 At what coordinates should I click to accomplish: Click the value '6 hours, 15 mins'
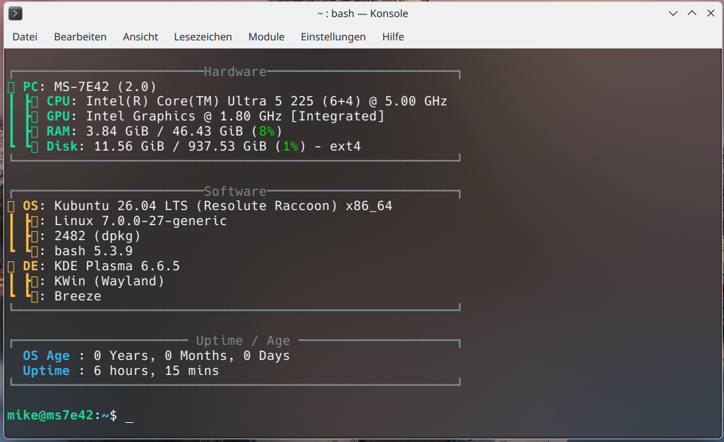tap(156, 371)
